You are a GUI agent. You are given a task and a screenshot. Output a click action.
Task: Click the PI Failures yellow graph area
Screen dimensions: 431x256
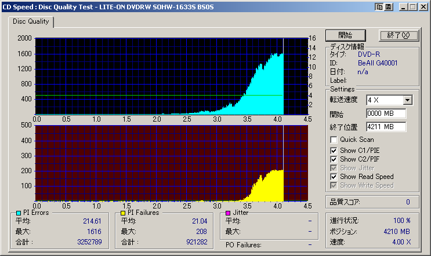click(172, 163)
